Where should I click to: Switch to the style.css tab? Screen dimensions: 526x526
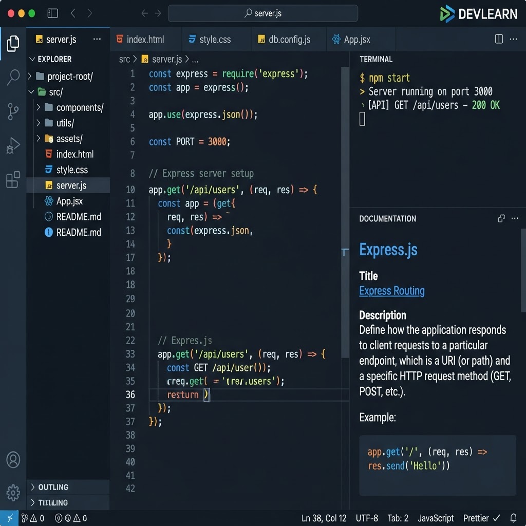point(216,39)
